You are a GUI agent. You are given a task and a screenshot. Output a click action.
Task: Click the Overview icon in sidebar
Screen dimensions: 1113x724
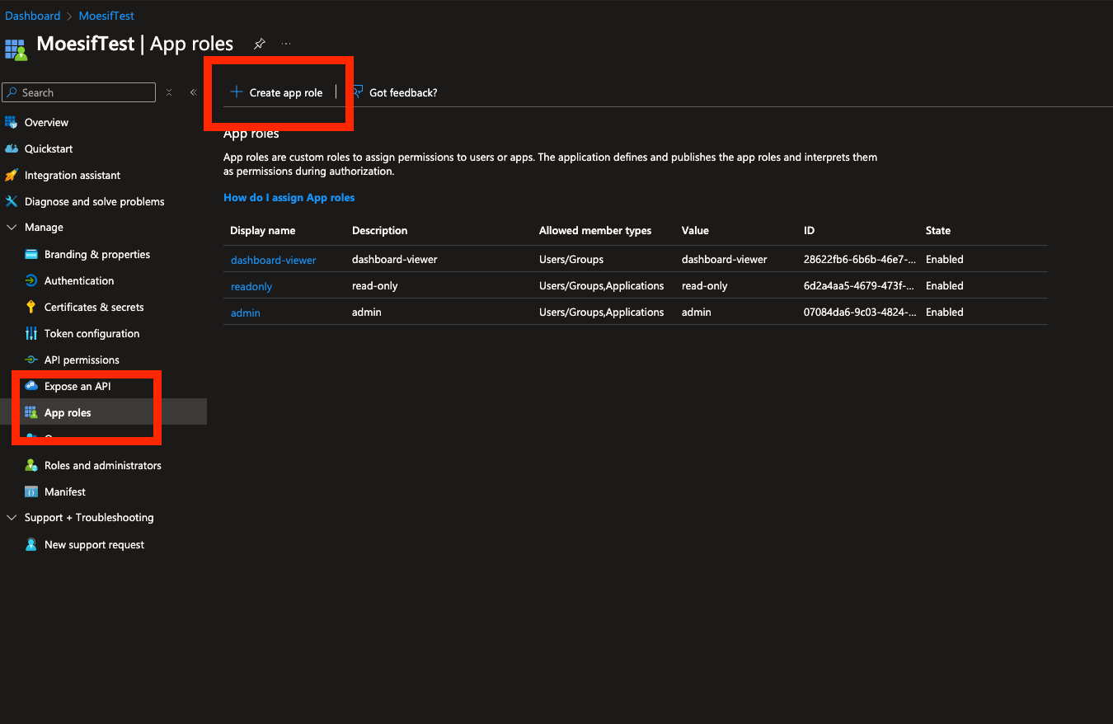coord(11,122)
